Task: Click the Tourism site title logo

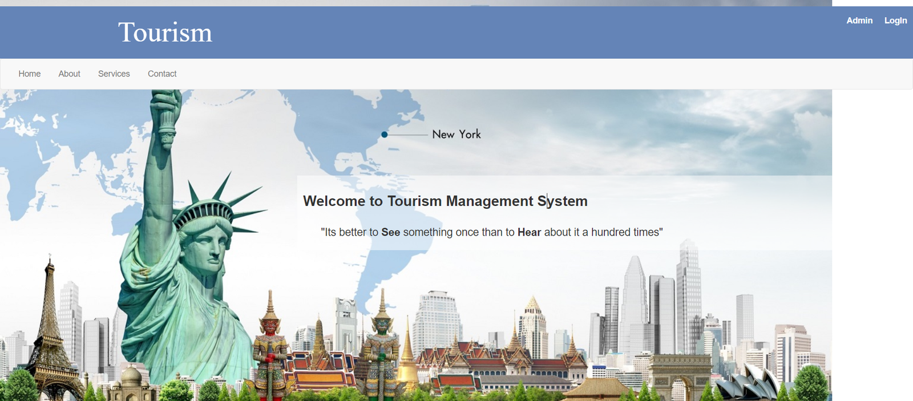Action: (165, 33)
